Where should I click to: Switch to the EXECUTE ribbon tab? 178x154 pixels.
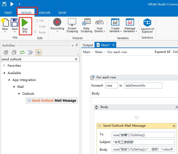45,13
